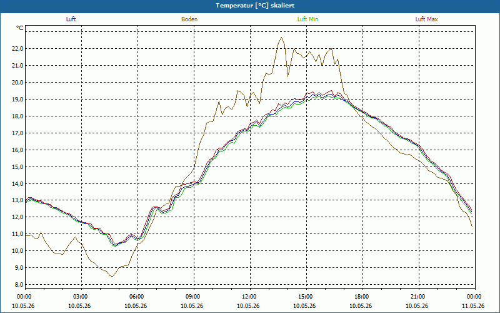Click the 15:00 time label

point(306,297)
